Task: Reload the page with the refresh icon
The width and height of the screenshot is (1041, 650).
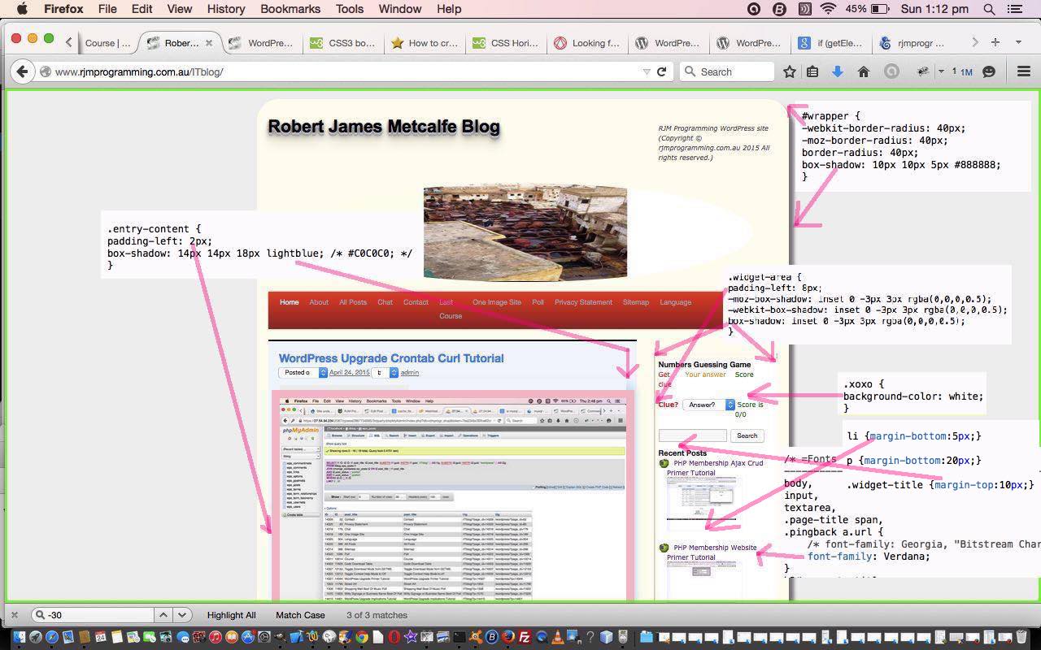Action: 662,71
